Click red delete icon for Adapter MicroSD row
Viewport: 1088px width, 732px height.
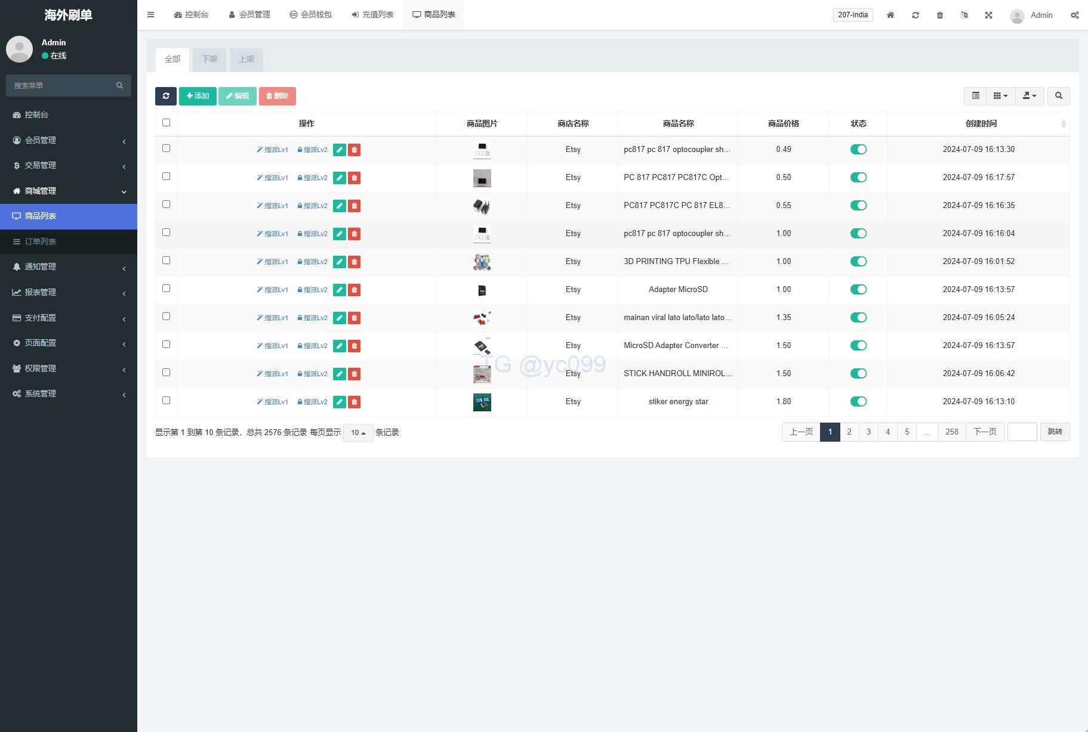point(354,290)
